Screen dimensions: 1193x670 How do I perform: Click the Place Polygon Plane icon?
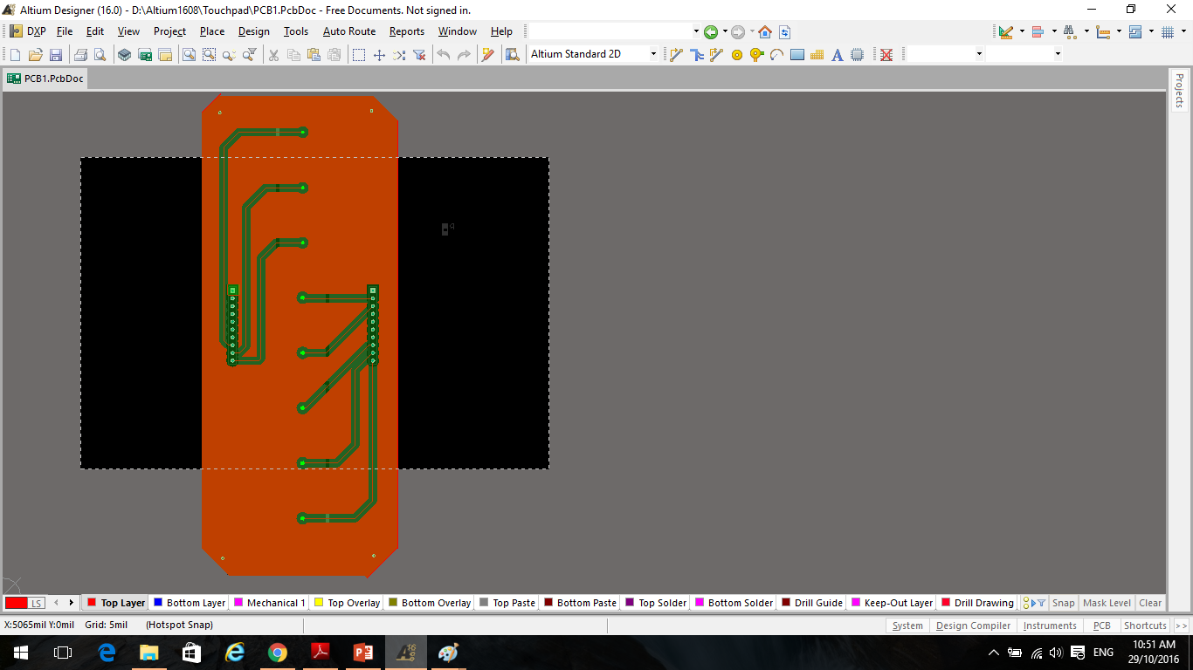[817, 55]
